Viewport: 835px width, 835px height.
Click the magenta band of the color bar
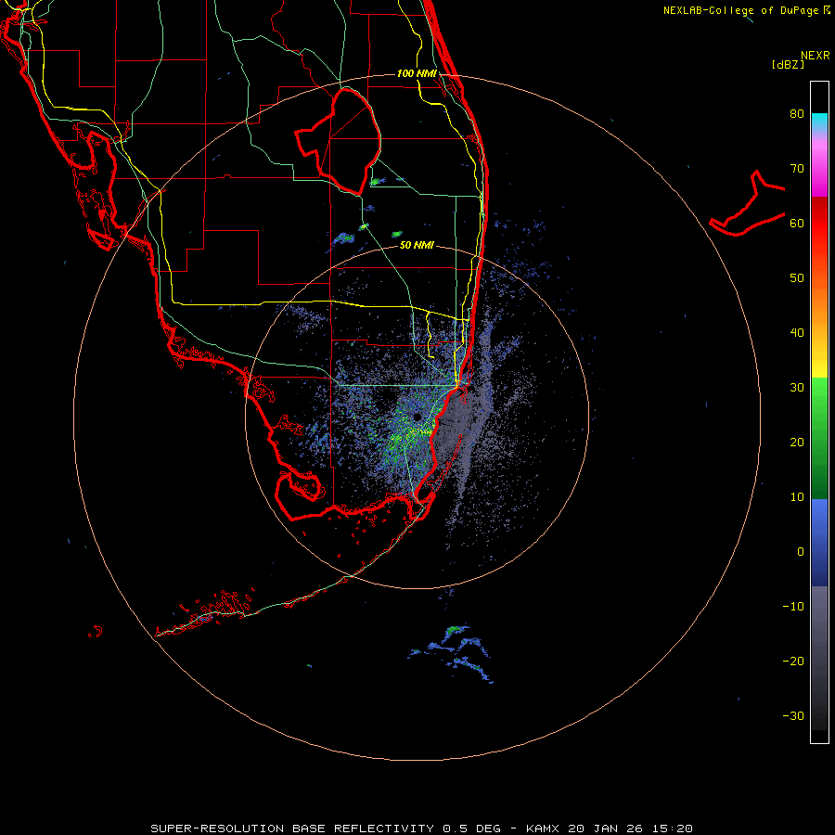[819, 170]
